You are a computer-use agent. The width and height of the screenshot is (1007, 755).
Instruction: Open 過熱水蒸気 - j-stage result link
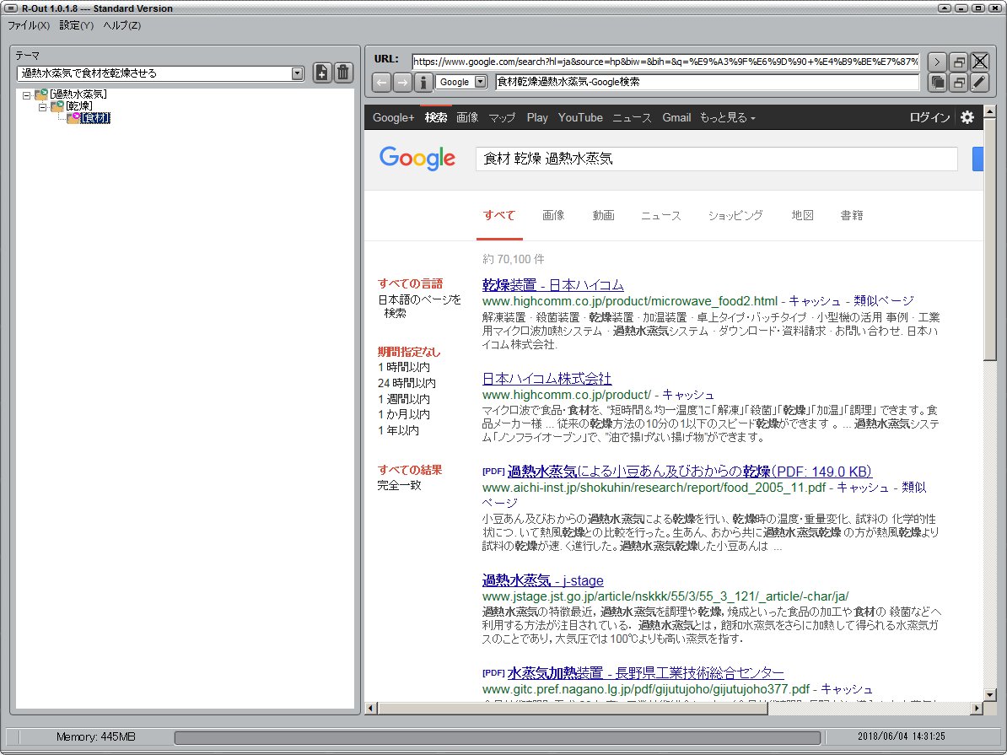coord(542,580)
